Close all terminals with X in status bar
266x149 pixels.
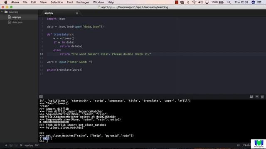tap(21, 145)
